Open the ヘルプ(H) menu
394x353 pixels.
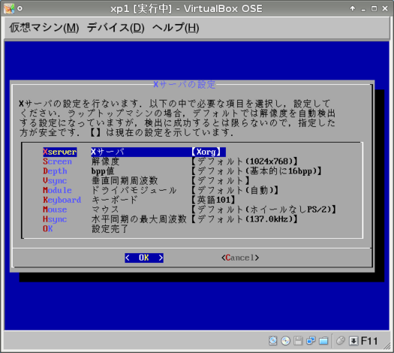176,28
